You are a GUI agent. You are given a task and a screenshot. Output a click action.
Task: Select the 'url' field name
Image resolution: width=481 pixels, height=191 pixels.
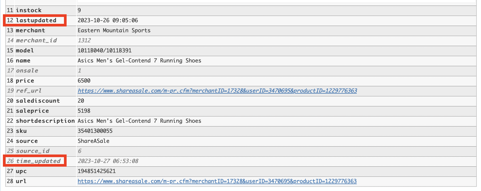pyautogui.click(x=21, y=181)
